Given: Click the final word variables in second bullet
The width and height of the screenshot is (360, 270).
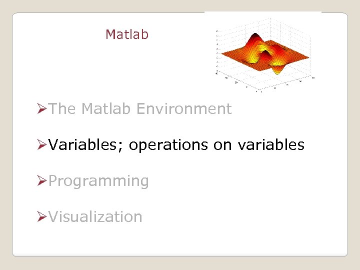Looking at the screenshot, I should coord(271,145).
